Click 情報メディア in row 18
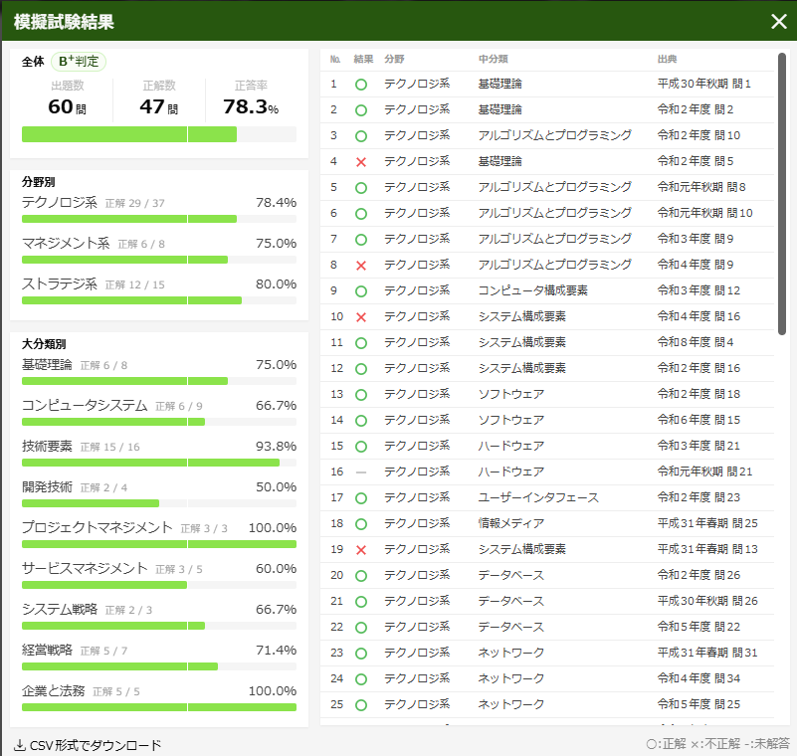This screenshot has height=756, width=797. [510, 523]
